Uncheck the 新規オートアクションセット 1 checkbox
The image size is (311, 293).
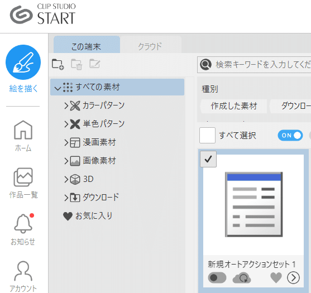point(208,159)
